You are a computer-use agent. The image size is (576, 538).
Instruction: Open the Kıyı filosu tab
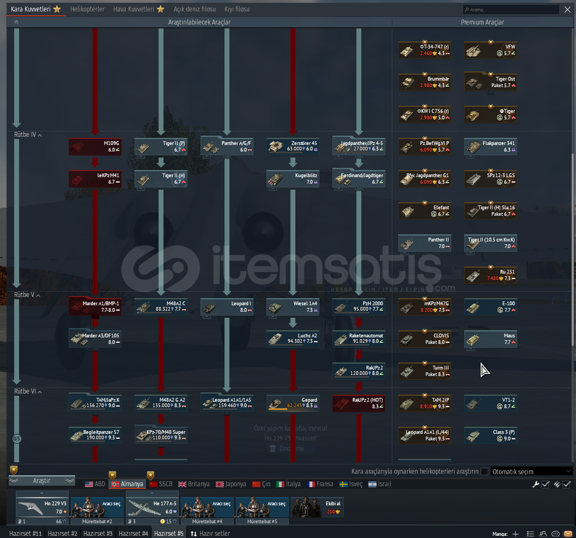(237, 9)
